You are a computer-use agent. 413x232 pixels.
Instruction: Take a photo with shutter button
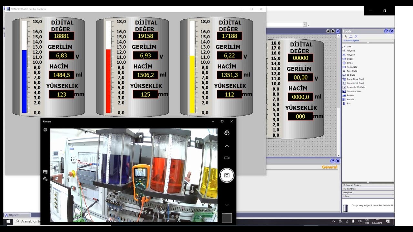(227, 175)
